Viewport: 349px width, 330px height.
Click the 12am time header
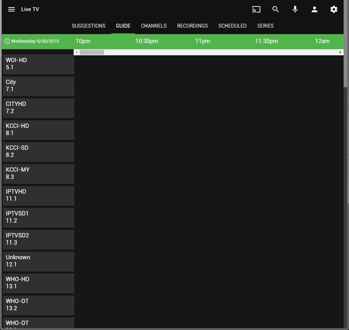322,41
